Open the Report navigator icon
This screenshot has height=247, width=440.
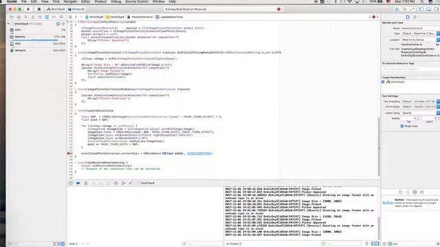(61, 17)
